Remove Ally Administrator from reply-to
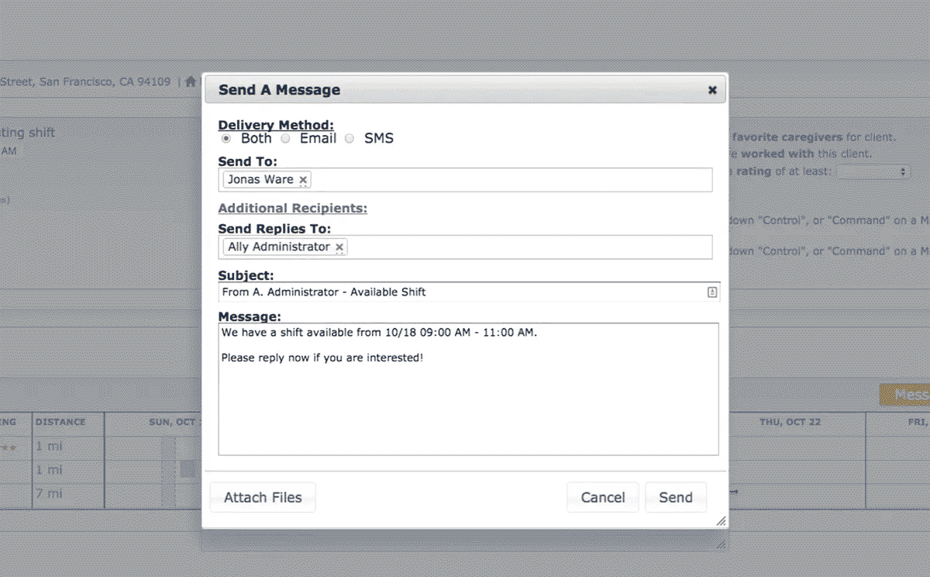 [x=339, y=247]
